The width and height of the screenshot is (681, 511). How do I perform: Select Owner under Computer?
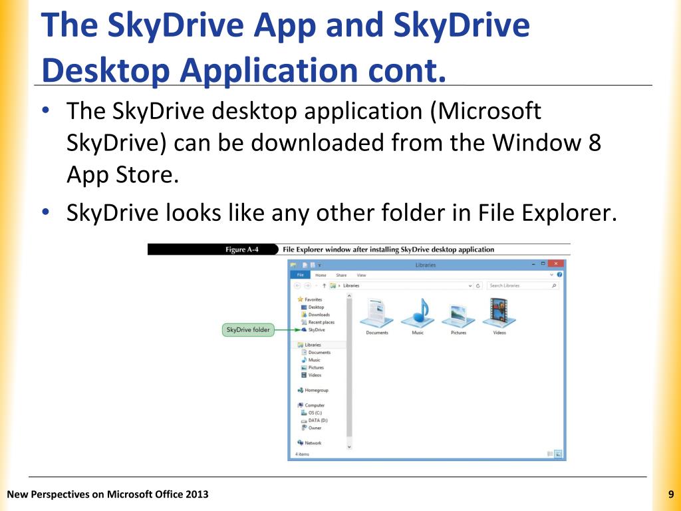pyautogui.click(x=311, y=428)
